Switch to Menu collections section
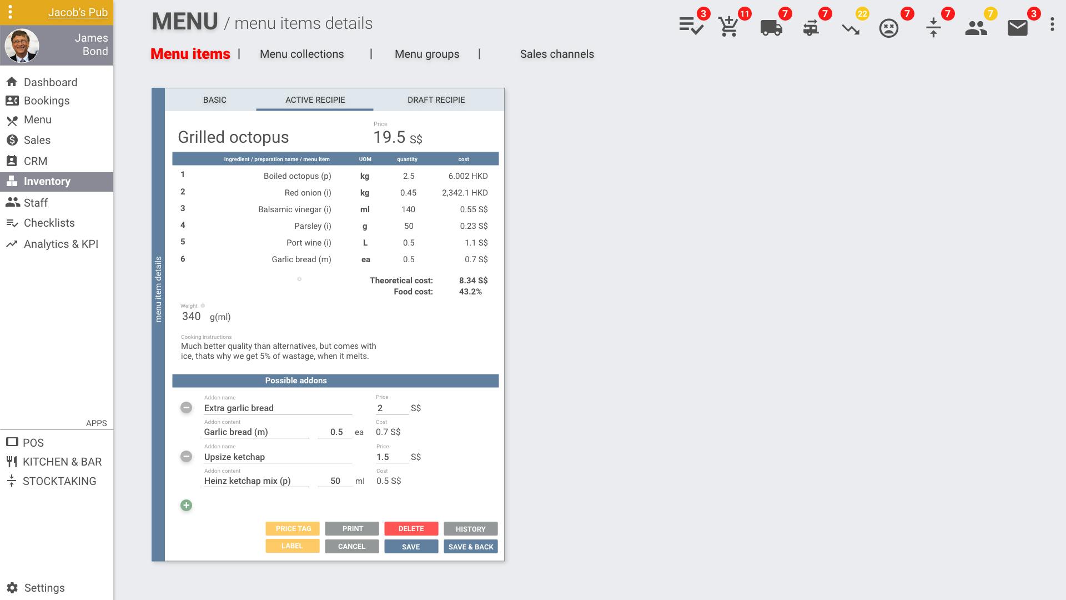1066x600 pixels. tap(301, 54)
